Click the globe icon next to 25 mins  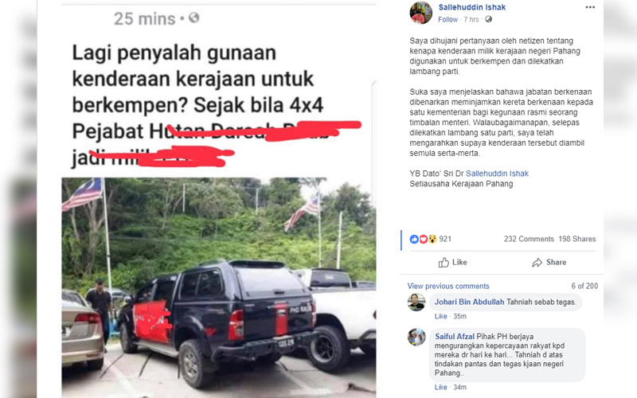193,18
